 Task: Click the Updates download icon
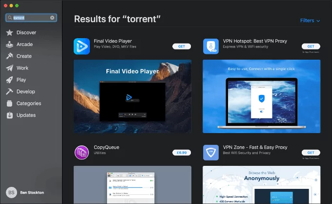(x=10, y=115)
